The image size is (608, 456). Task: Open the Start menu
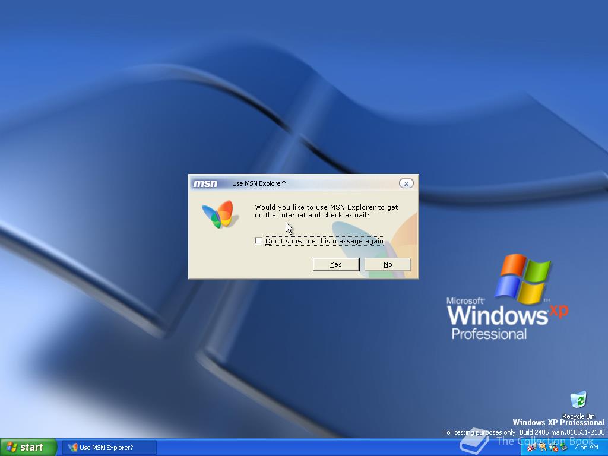pyautogui.click(x=28, y=448)
